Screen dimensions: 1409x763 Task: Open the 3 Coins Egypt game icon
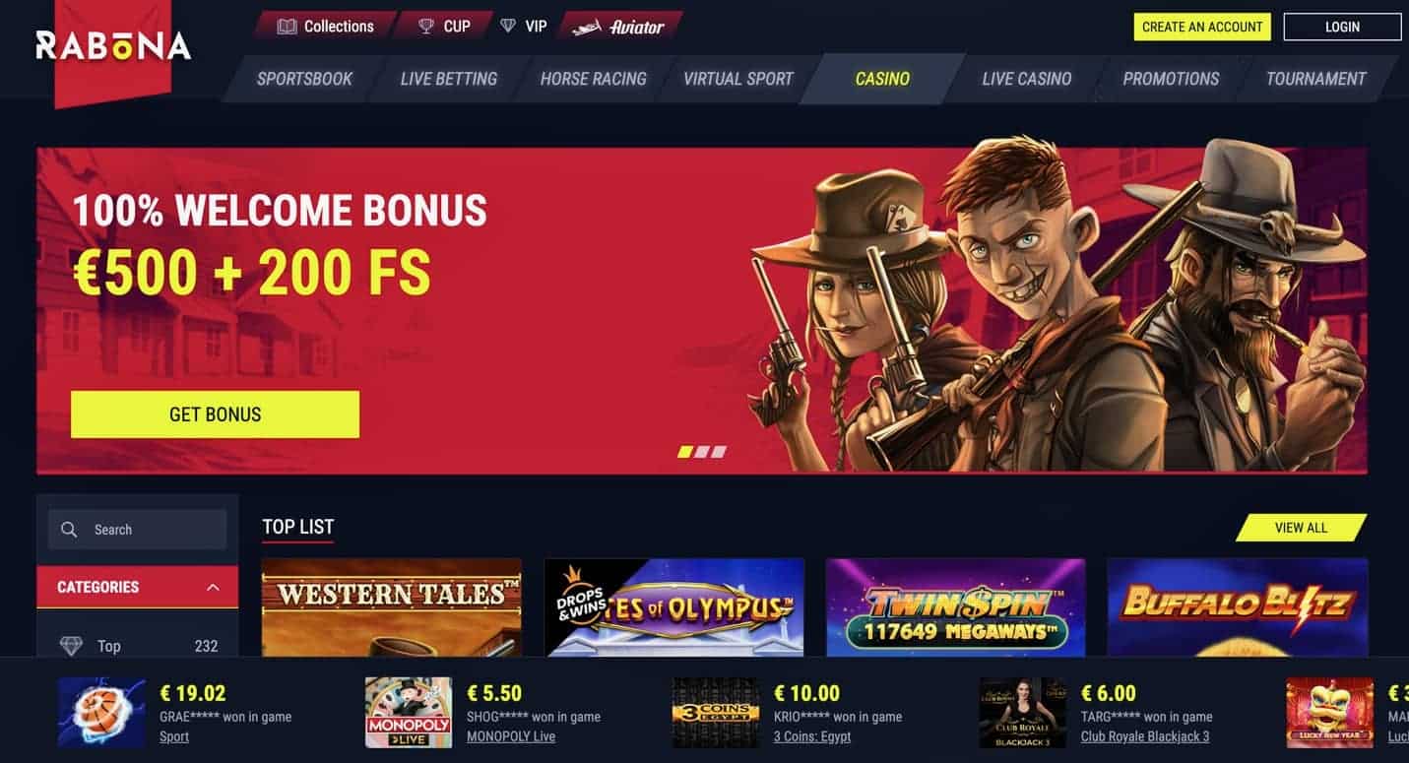(716, 712)
